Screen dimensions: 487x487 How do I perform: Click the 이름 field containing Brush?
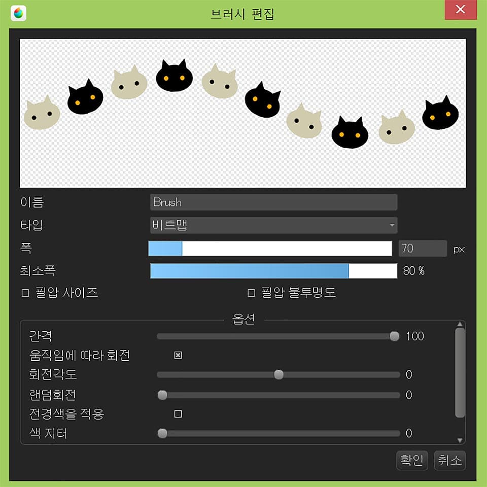273,202
